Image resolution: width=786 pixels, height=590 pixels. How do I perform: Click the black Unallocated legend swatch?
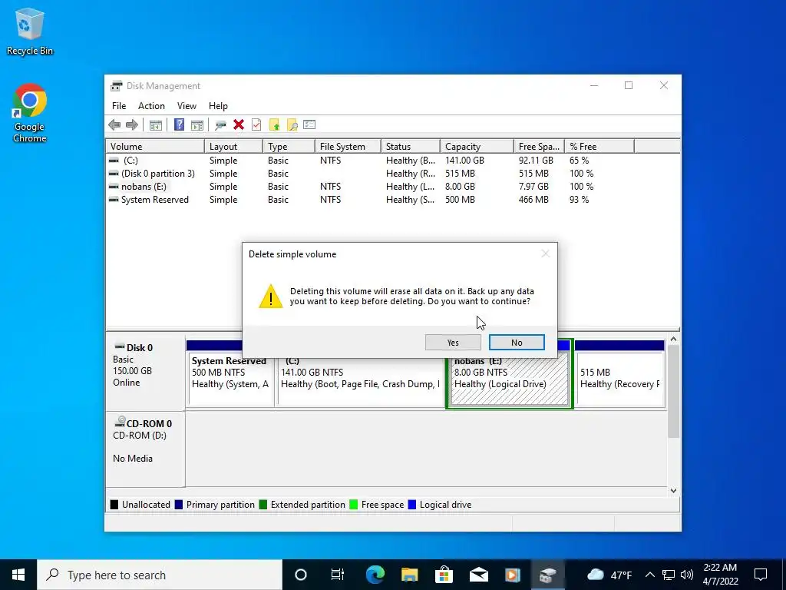[114, 505]
